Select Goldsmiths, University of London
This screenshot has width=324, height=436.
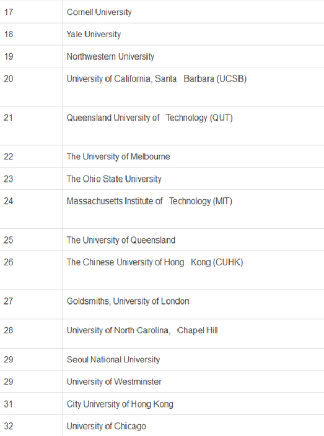[x=128, y=301]
